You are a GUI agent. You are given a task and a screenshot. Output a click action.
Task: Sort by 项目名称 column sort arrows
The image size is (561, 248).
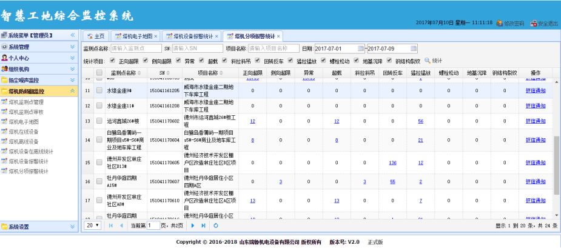click(221, 73)
